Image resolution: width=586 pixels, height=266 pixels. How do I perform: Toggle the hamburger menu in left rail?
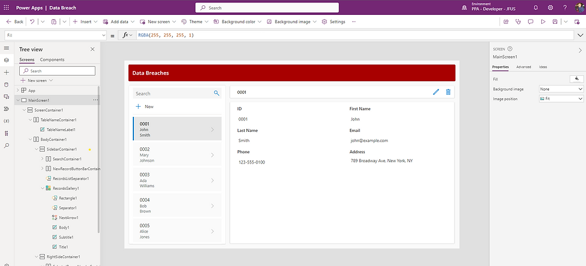pos(7,48)
